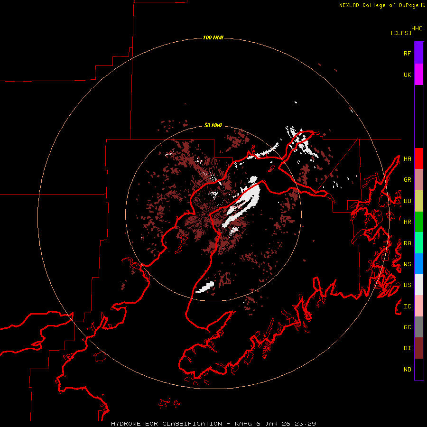Click the DS white legend swatch
The width and height of the screenshot is (427, 427).
click(419, 285)
